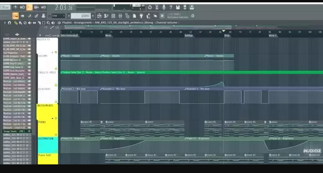Click the link chain icon in toolbar
Viewport: 323px width, 173px height.
tap(36, 16)
